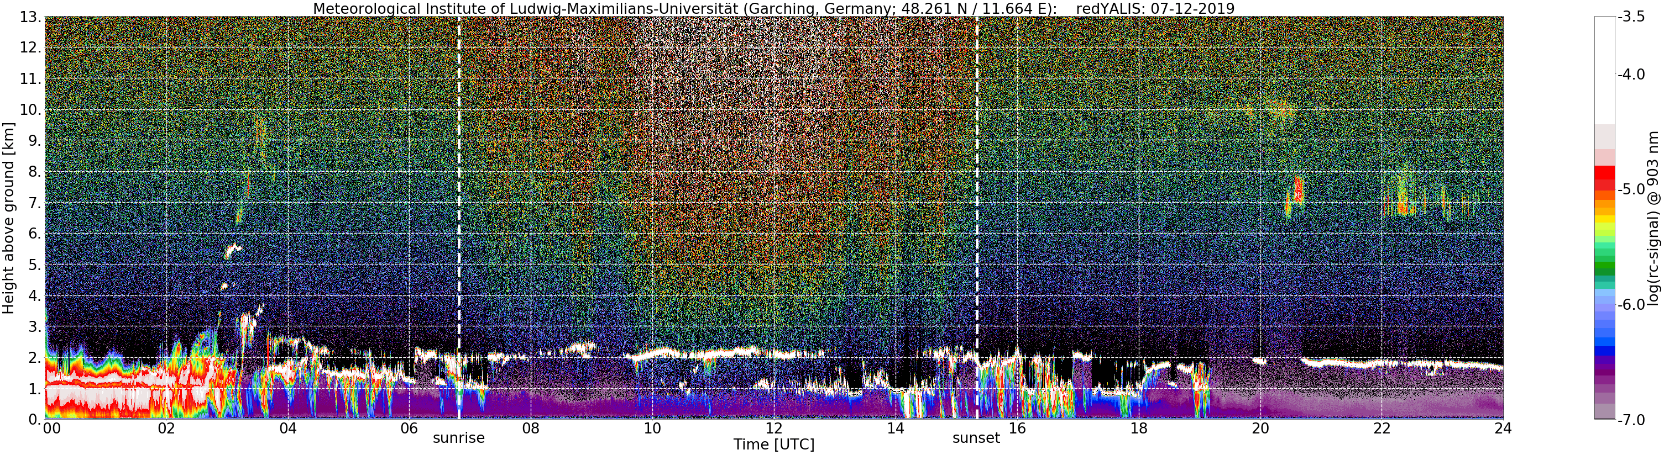Click the '2.' height axis tick label

(x=35, y=358)
